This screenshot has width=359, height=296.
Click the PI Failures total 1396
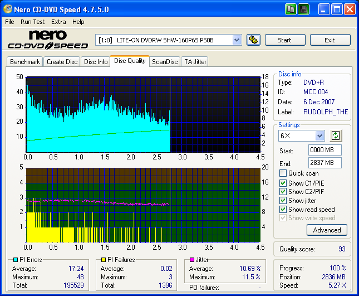(x=165, y=285)
